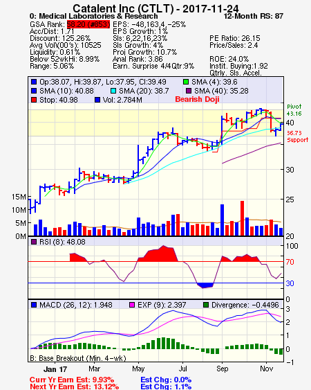The image size is (311, 390).
Task: Click the Est Chg: 0.0% text
Action: tap(166, 380)
